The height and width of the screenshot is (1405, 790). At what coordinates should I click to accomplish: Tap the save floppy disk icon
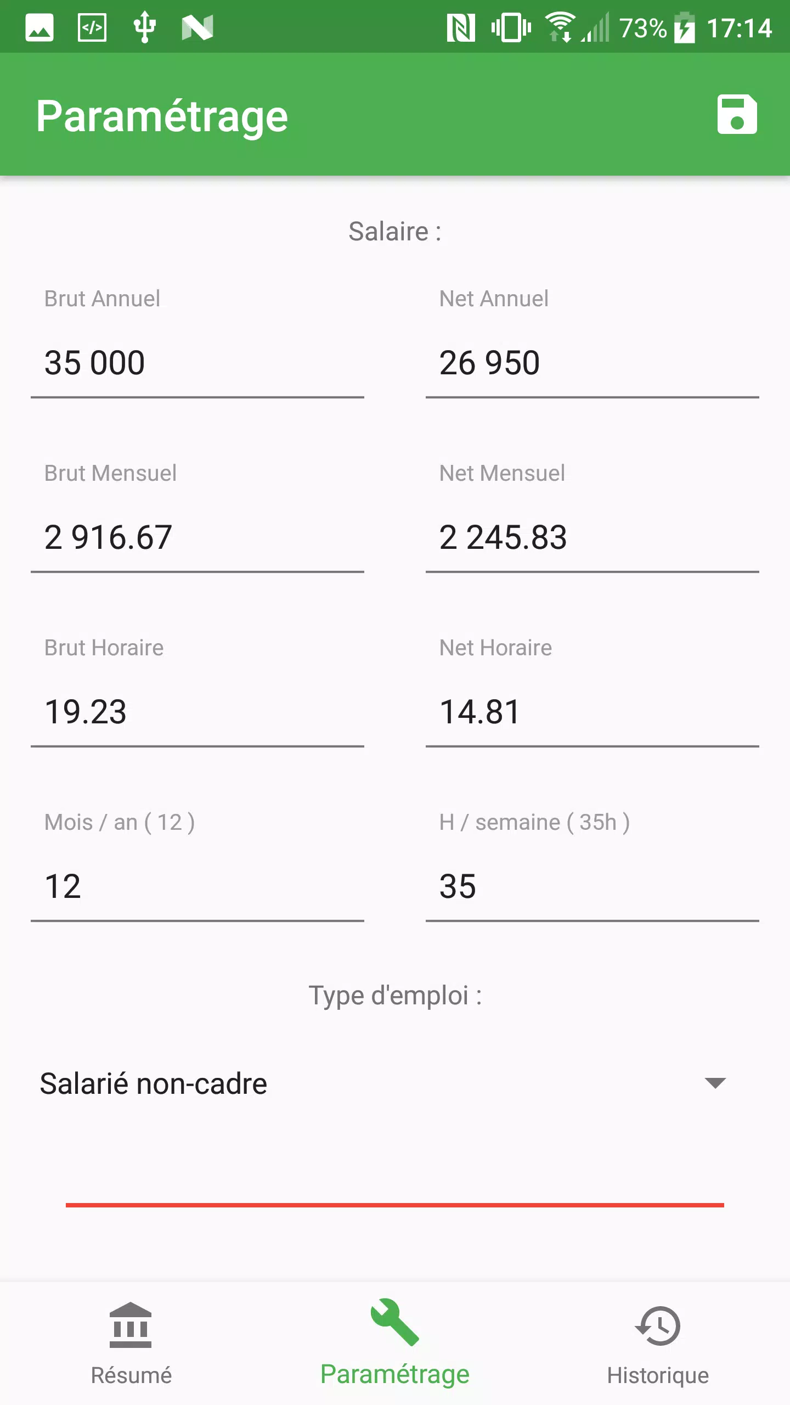click(x=737, y=115)
